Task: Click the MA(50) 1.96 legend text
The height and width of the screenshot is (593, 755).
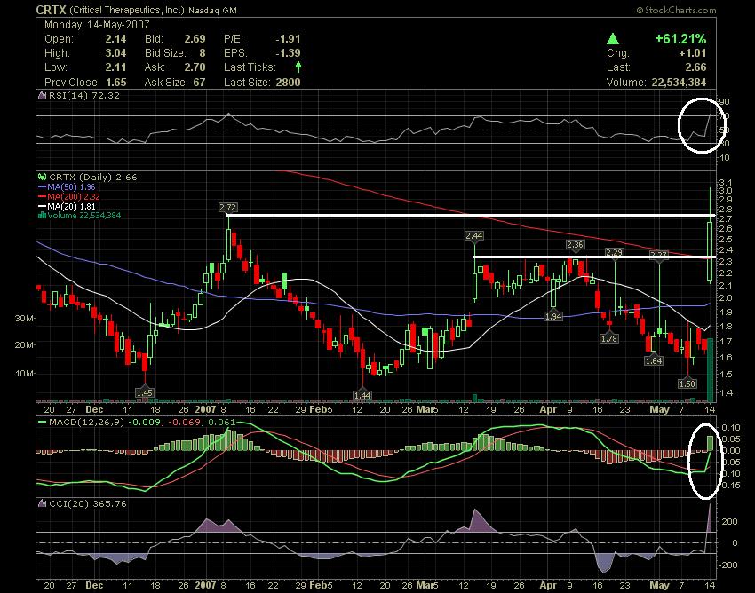Action: [x=71, y=187]
